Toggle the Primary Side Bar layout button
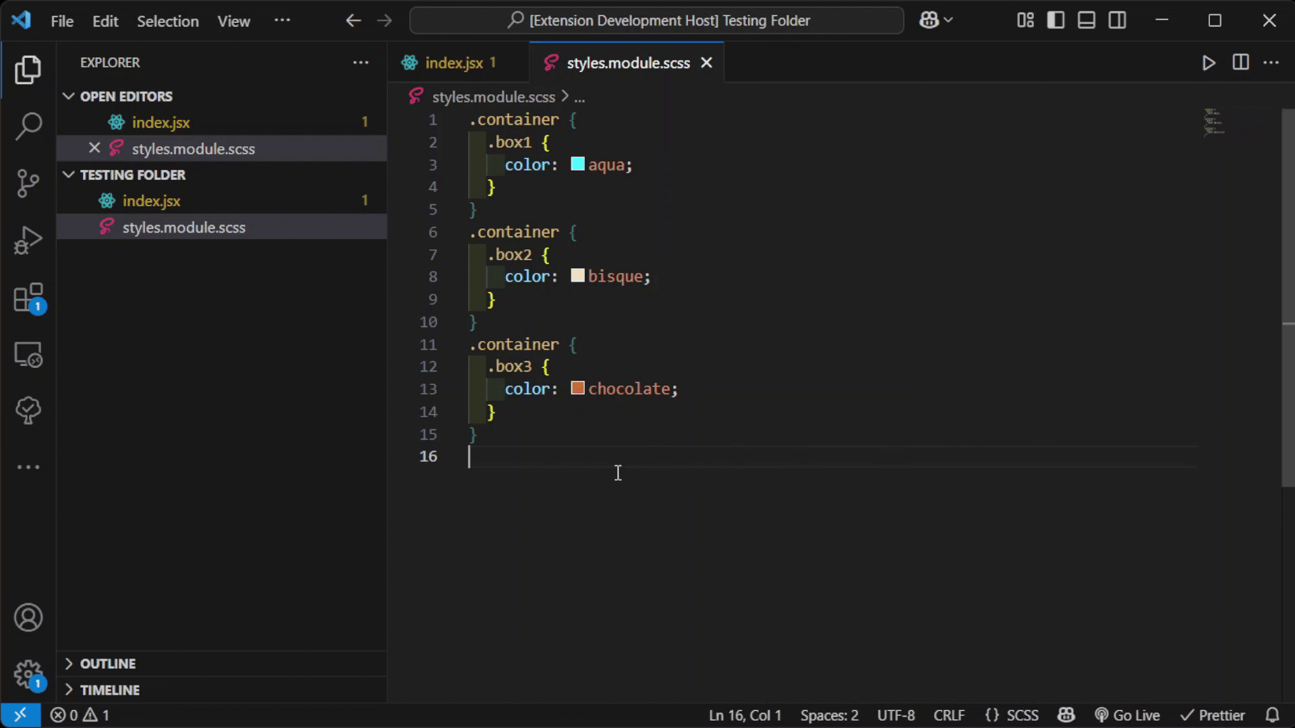 tap(1056, 20)
